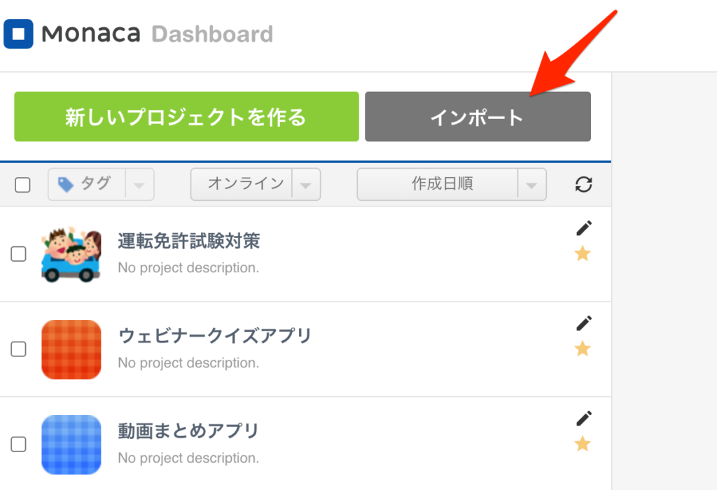Viewport: 717px width, 490px height.
Task: Click the orange ウェビナークイズアプリ thumbnail
Action: 71,349
